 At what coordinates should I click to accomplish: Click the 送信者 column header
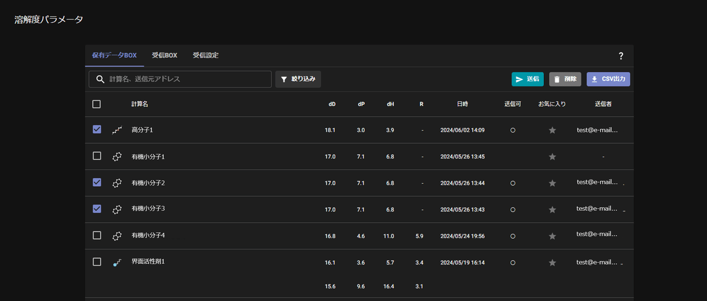(x=604, y=104)
